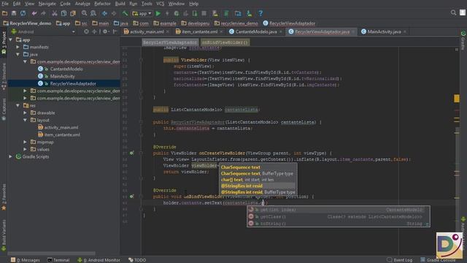Click recyclerview_demo breadcrumb in navigation bar
Image resolution: width=467 pixels, height=263 pixels.
coord(236,23)
